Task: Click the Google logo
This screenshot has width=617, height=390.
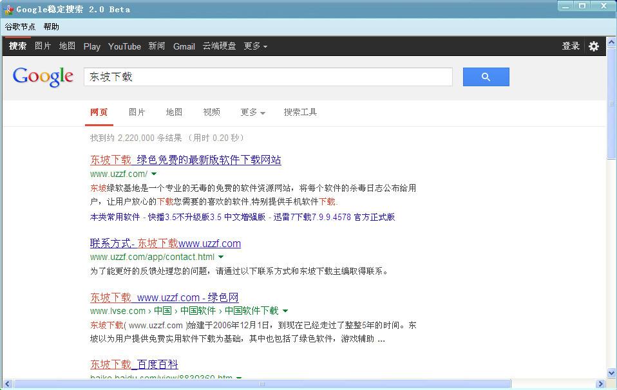Action: point(43,77)
